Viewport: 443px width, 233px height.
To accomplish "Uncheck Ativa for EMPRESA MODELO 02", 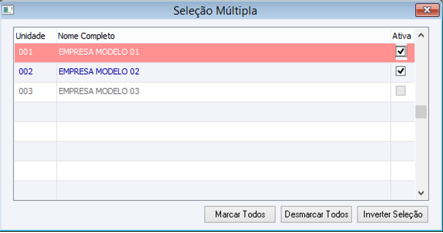I will point(401,71).
